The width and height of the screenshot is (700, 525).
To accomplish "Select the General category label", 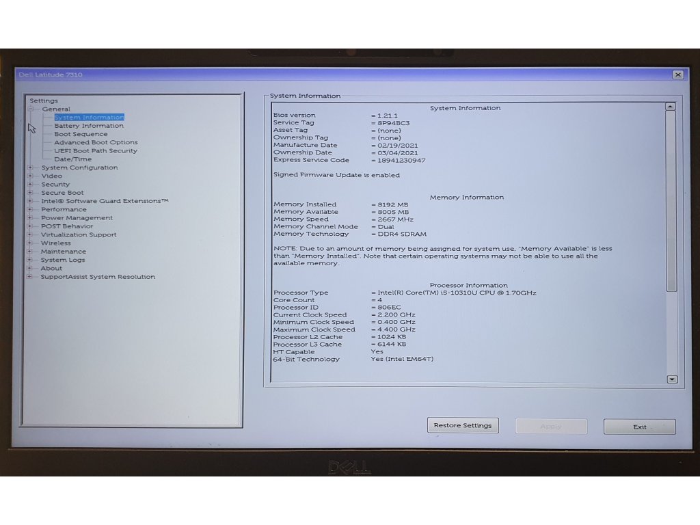I will [x=56, y=109].
